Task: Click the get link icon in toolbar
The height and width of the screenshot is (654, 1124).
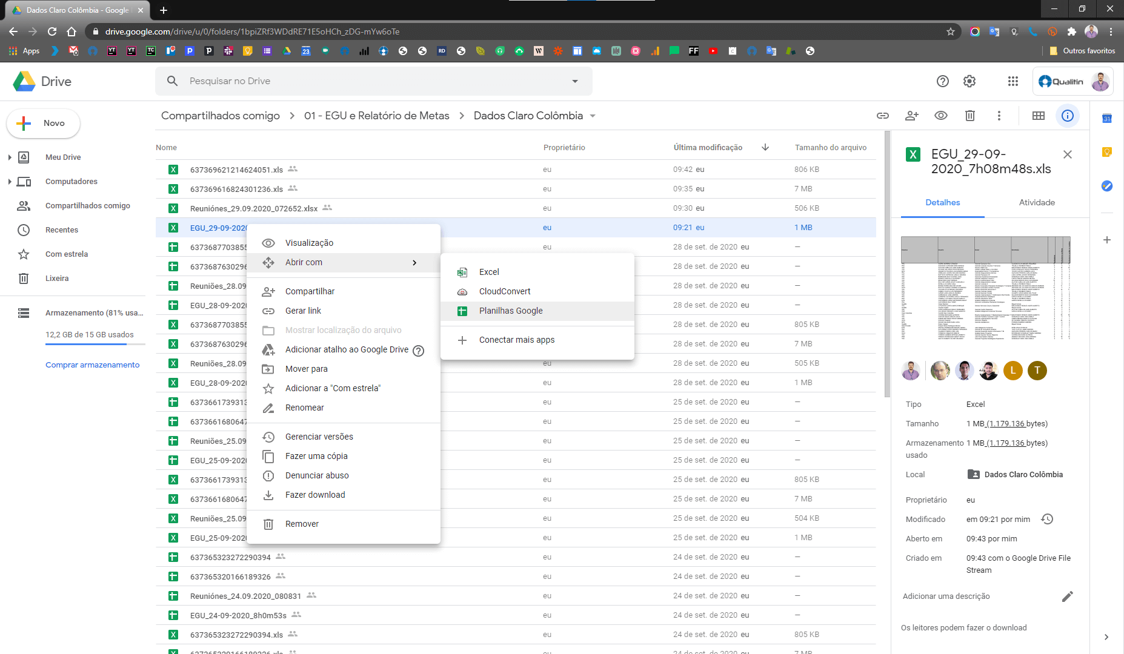Action: [x=883, y=116]
